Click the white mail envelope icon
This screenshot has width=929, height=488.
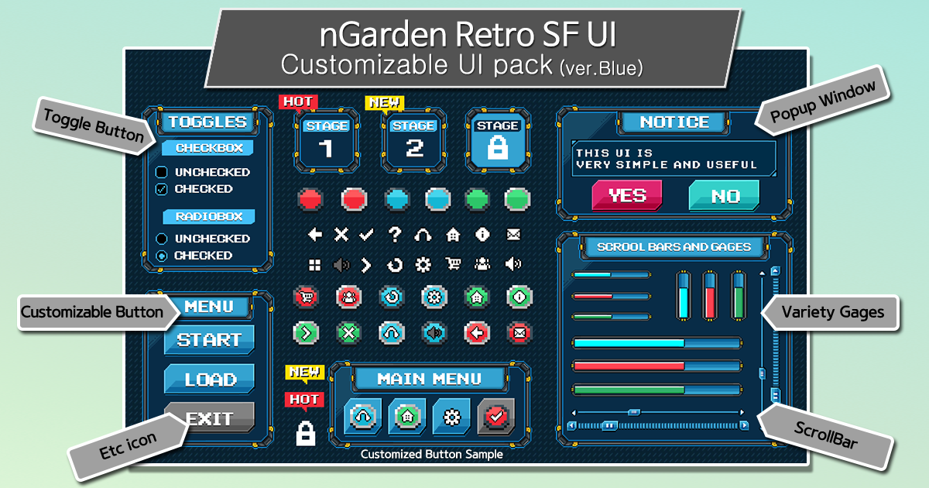click(x=513, y=234)
